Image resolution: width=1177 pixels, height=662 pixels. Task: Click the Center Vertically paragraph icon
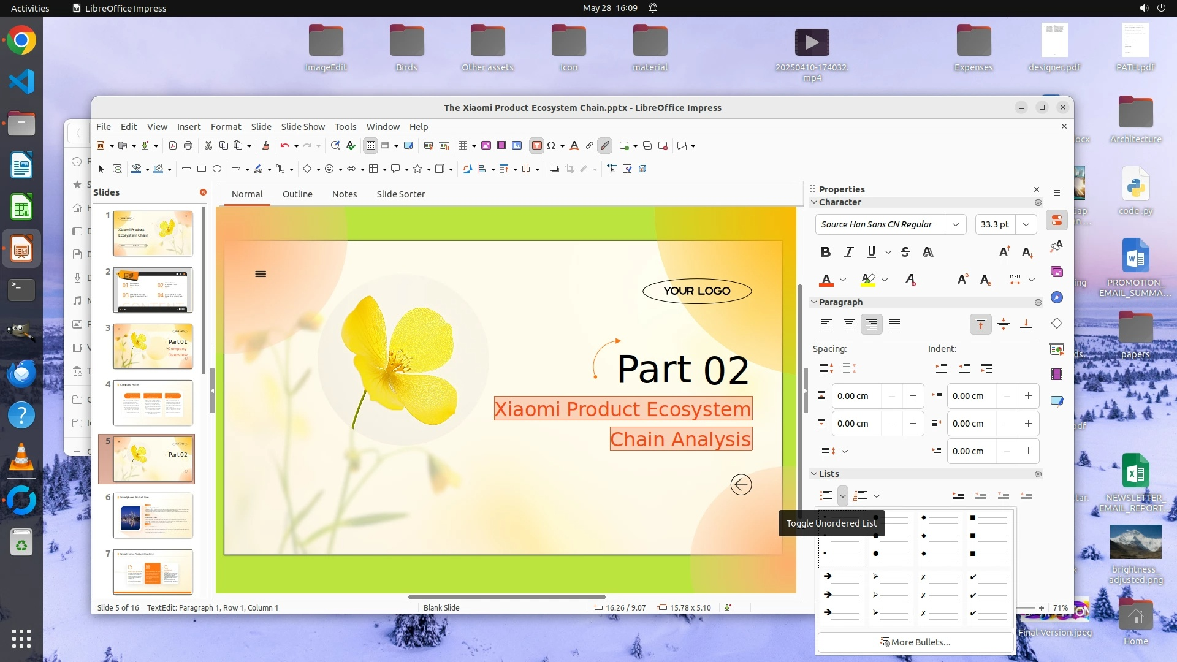pos(1004,324)
